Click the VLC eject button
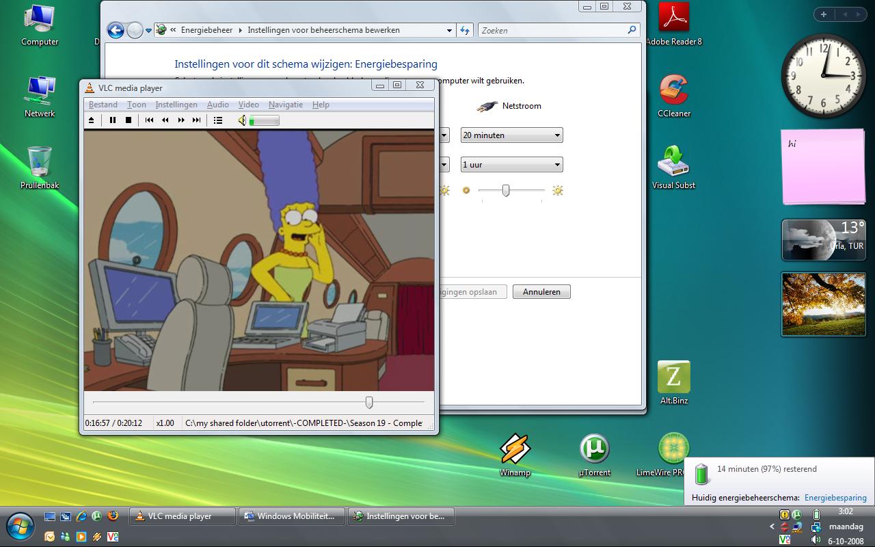The width and height of the screenshot is (875, 547). (x=91, y=120)
